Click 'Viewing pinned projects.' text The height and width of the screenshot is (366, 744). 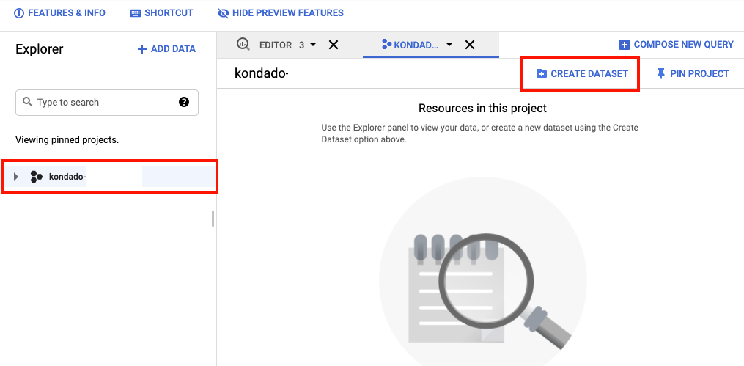(67, 140)
